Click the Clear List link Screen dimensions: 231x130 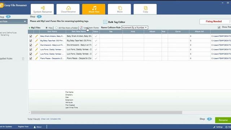[x=45, y=119]
